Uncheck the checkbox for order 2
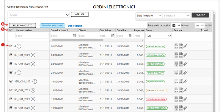Image resolution: width=220 pixels, height=112 pixels. 11,72
